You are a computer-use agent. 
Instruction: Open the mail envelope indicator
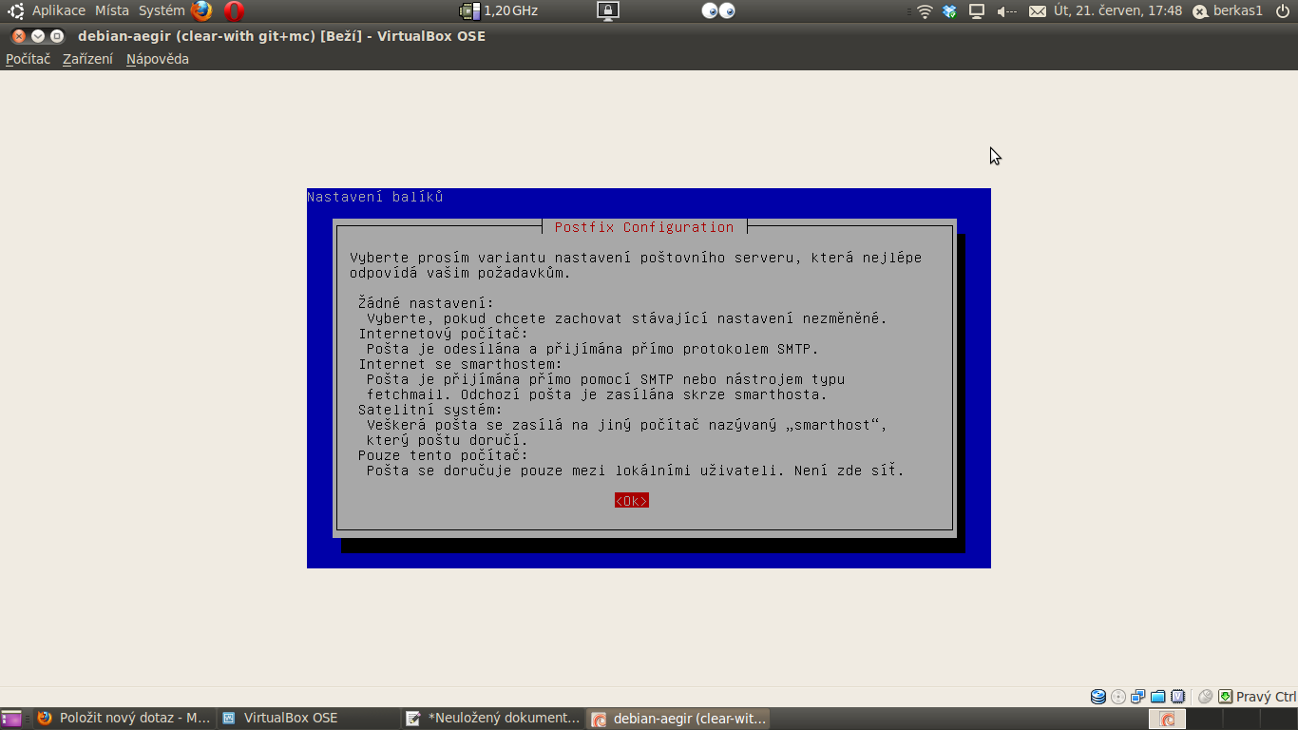click(x=1037, y=11)
